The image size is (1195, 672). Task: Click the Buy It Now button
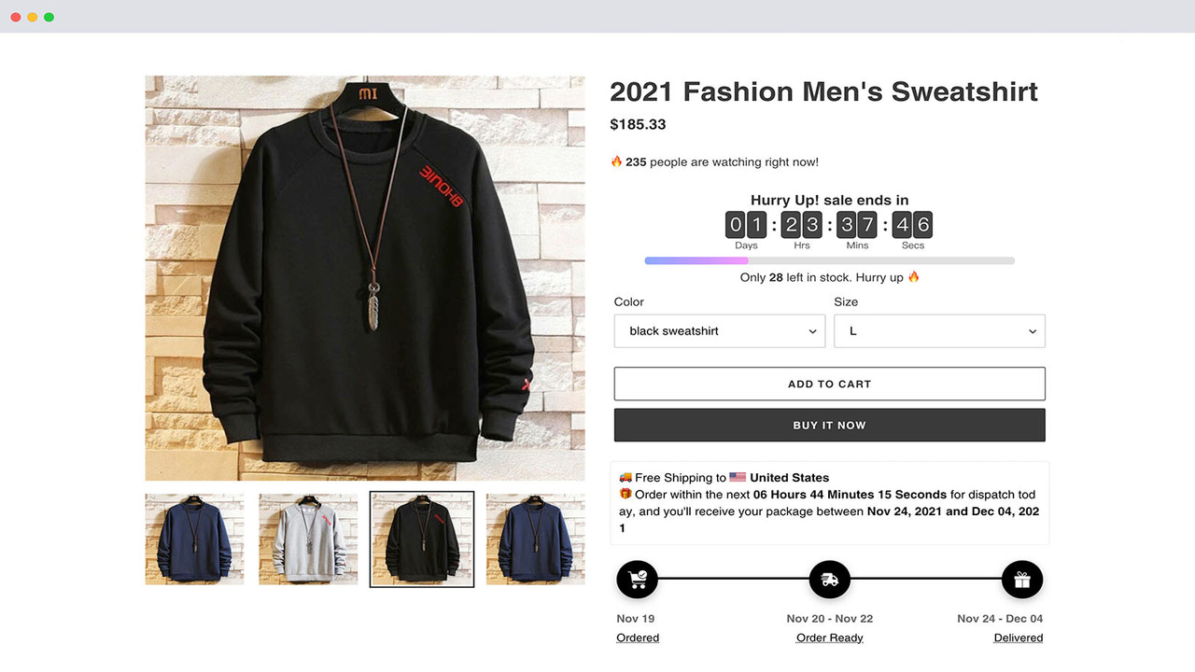(x=829, y=425)
